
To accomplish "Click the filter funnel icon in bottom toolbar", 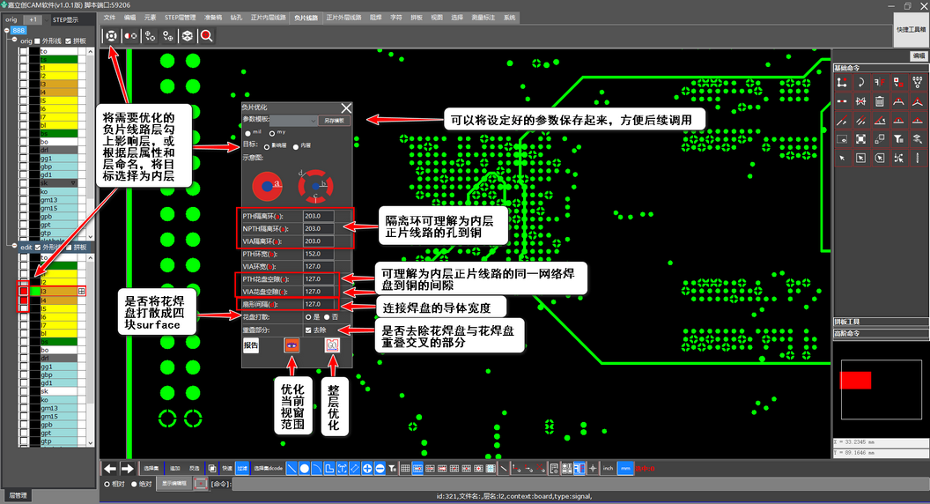I will coord(392,469).
